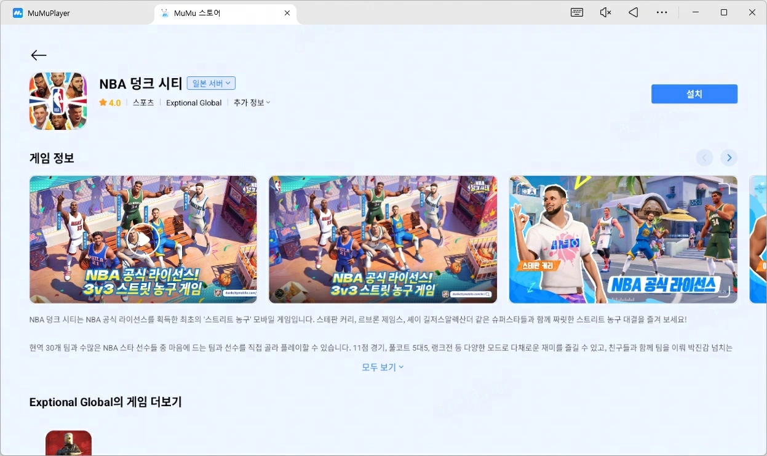The width and height of the screenshot is (767, 456).
Task: Switch to the MuMuPlayer tab
Action: [x=77, y=13]
